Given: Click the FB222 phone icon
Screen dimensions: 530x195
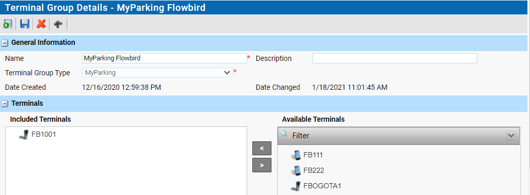Looking at the screenshot, I should pyautogui.click(x=296, y=170).
